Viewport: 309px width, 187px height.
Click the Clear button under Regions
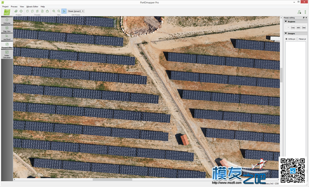[x=304, y=28]
